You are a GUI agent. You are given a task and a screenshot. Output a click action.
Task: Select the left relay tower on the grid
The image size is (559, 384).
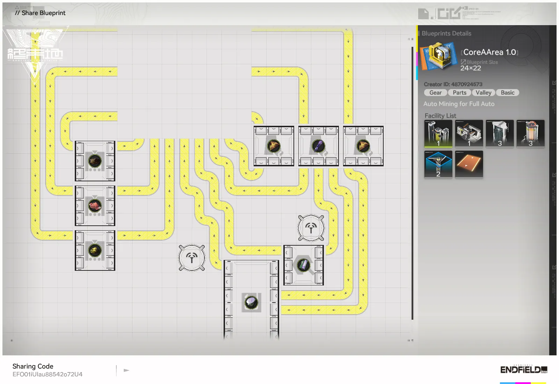pyautogui.click(x=191, y=258)
